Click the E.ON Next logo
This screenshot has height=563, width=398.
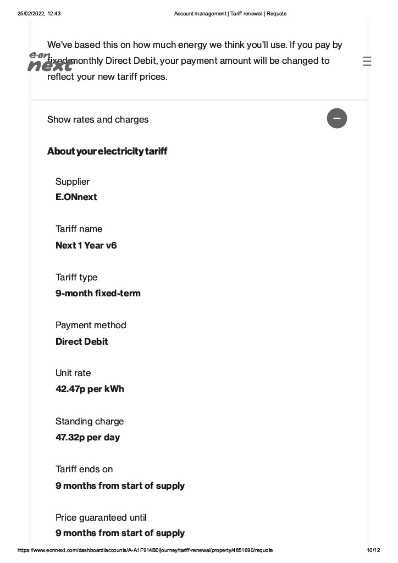tap(50, 62)
